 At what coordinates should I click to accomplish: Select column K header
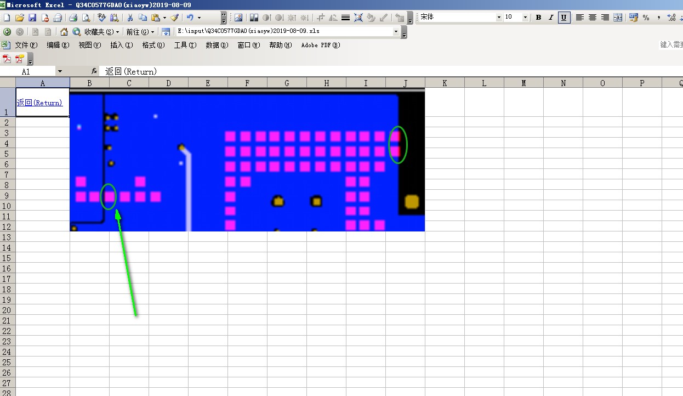point(445,83)
